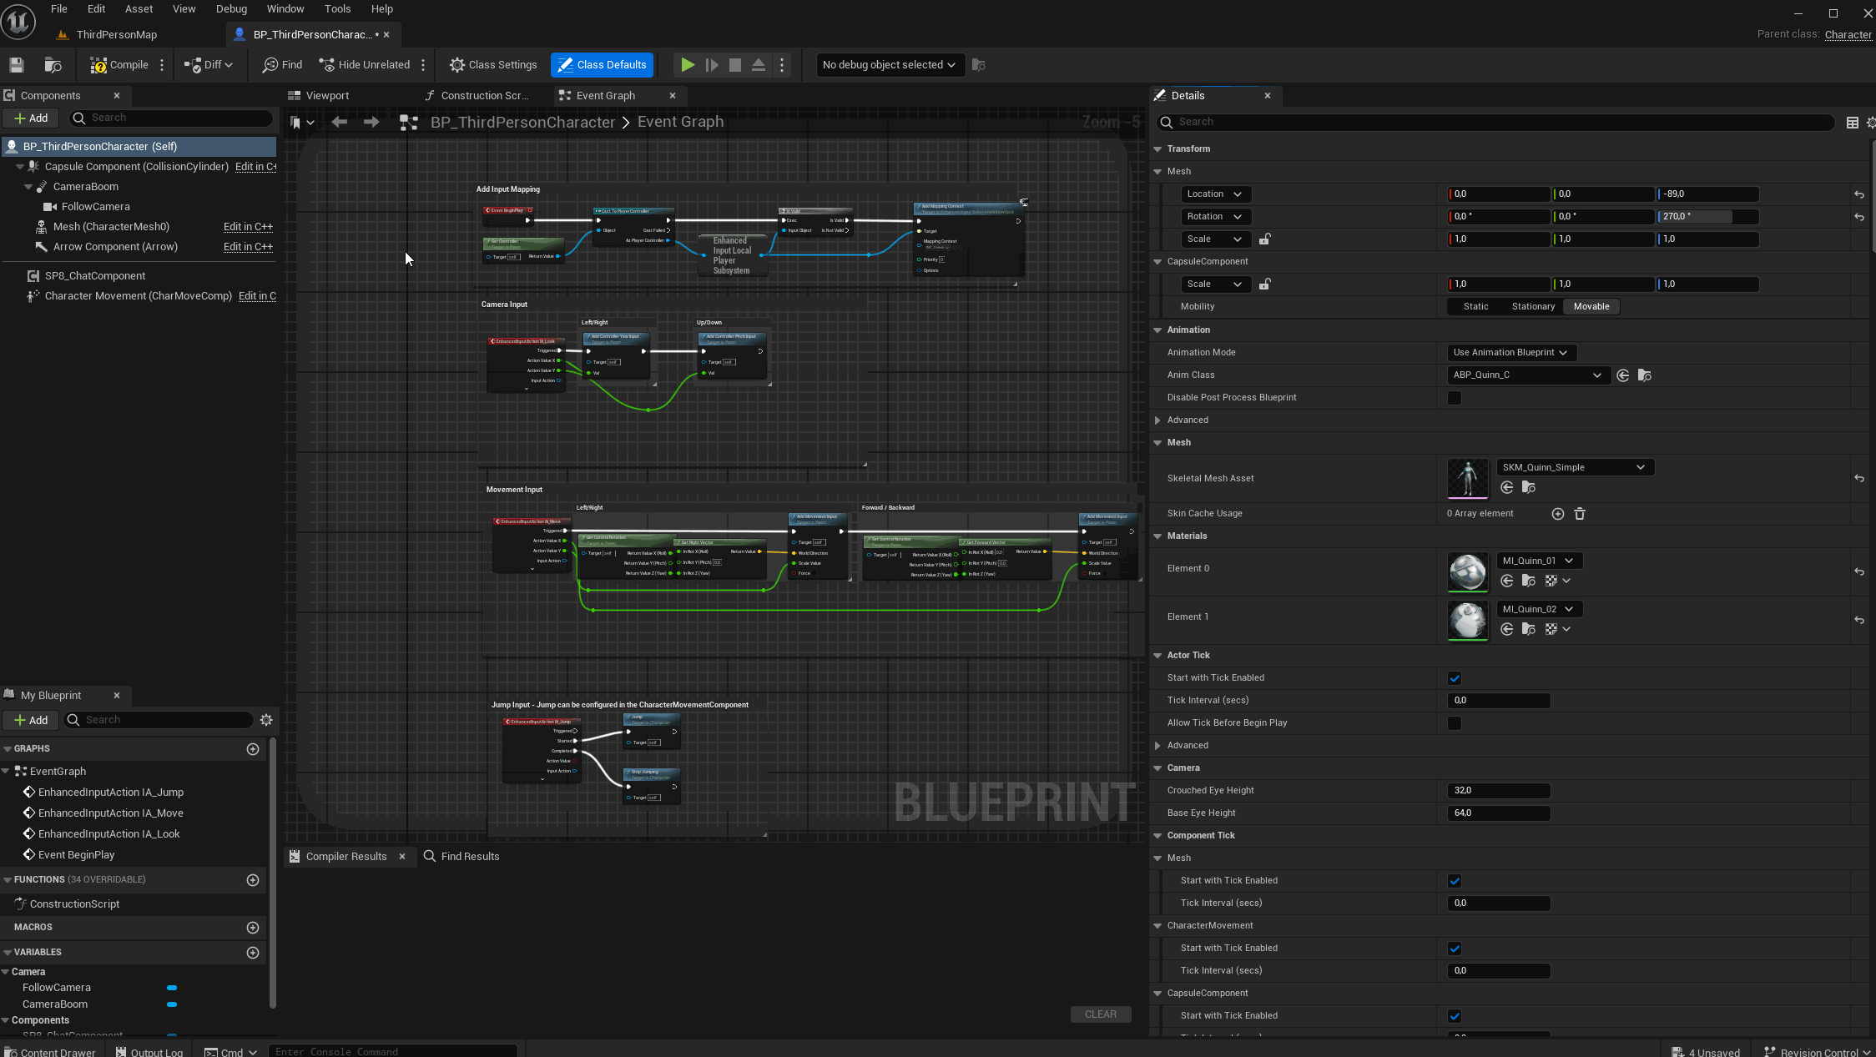Open the Debug menu

coord(231,9)
